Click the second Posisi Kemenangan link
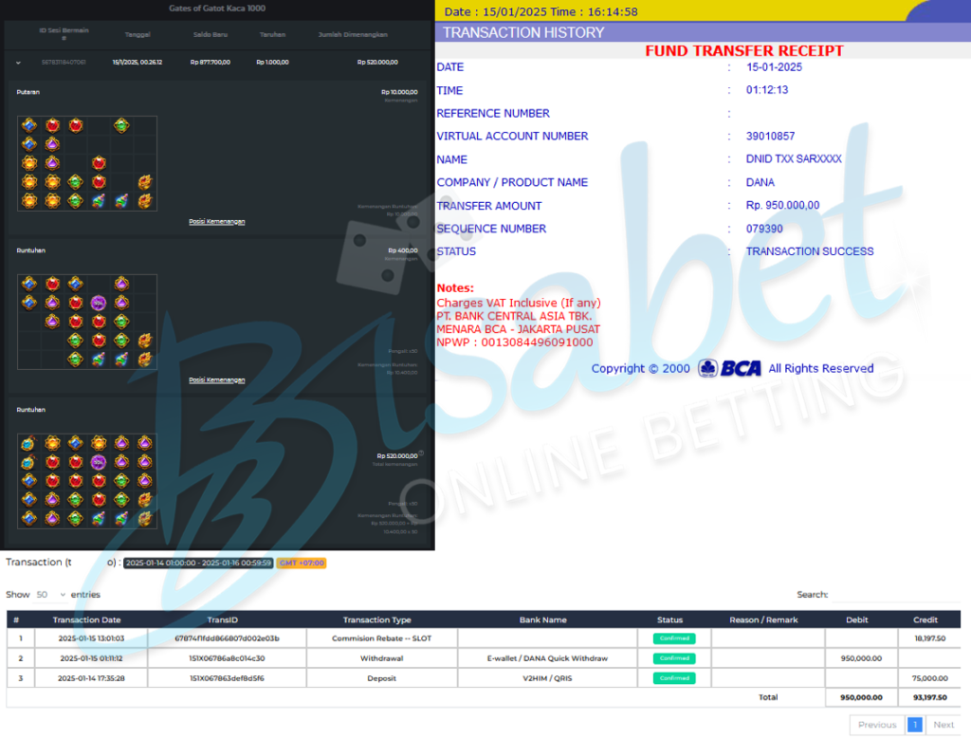The image size is (971, 739). point(217,380)
